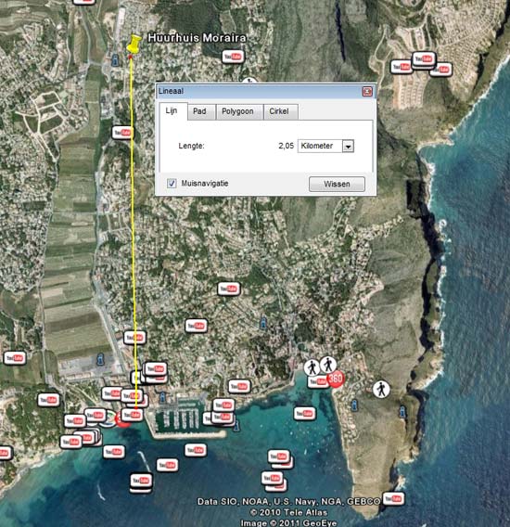Click blue place icon left of the yellow pushpin
510x527 pixels.
coord(115,61)
